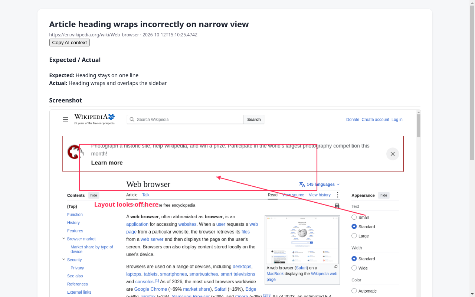This screenshot has height=297, width=475.
Task: Select Large text size
Action: (x=354, y=236)
